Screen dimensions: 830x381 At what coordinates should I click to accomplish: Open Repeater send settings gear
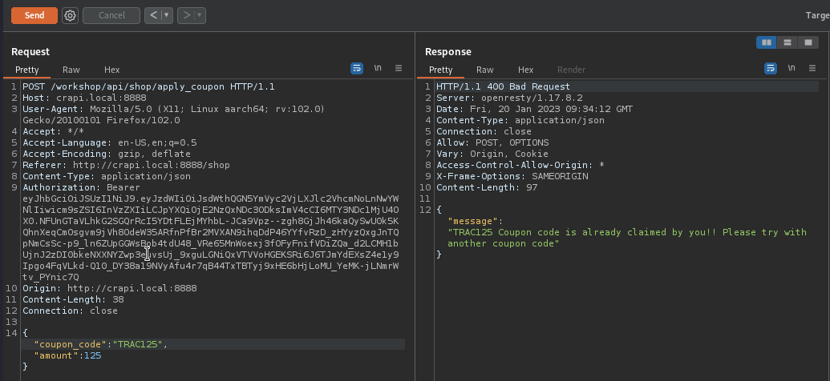(x=70, y=15)
